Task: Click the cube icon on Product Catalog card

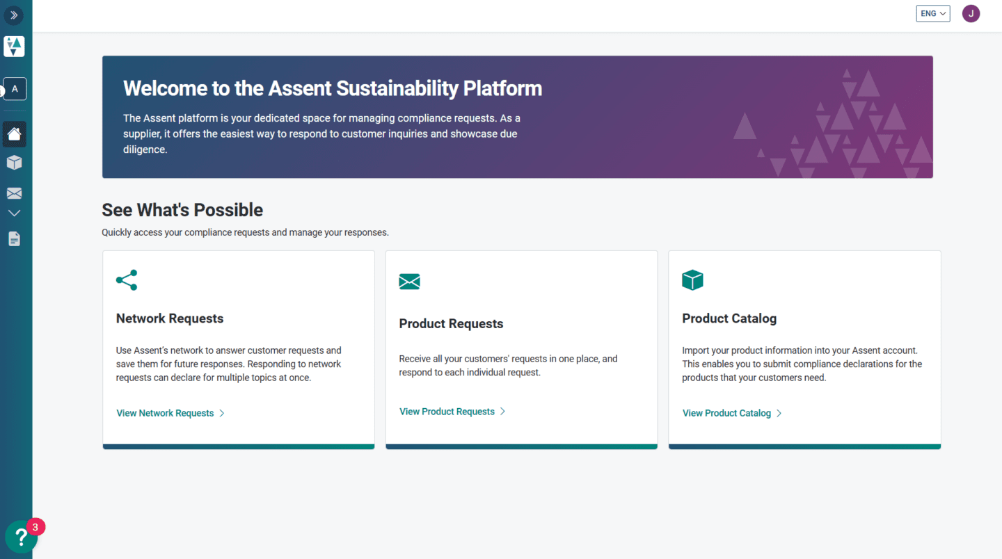Action: pyautogui.click(x=693, y=280)
